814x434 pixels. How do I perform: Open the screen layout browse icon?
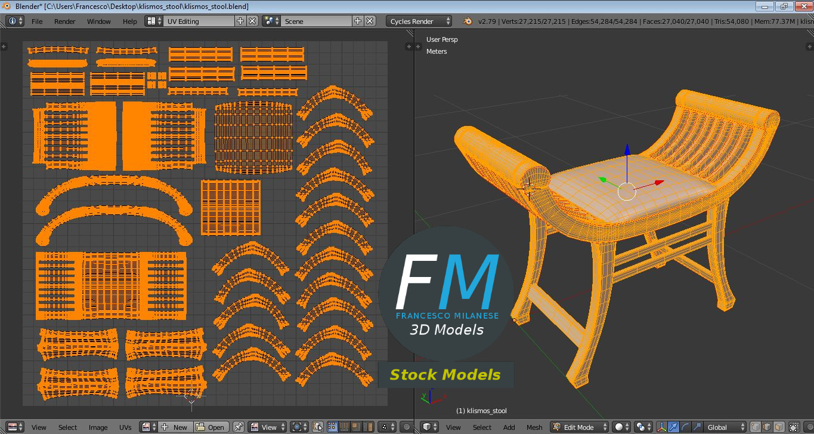(154, 21)
